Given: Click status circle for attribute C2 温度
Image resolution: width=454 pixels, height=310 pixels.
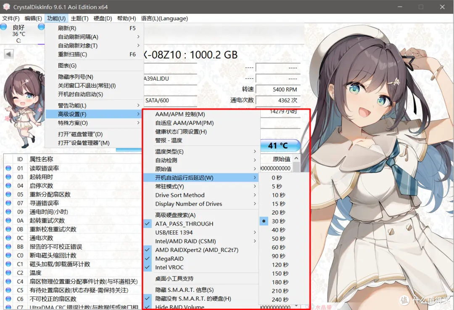Looking at the screenshot, I should pyautogui.click(x=8, y=273).
